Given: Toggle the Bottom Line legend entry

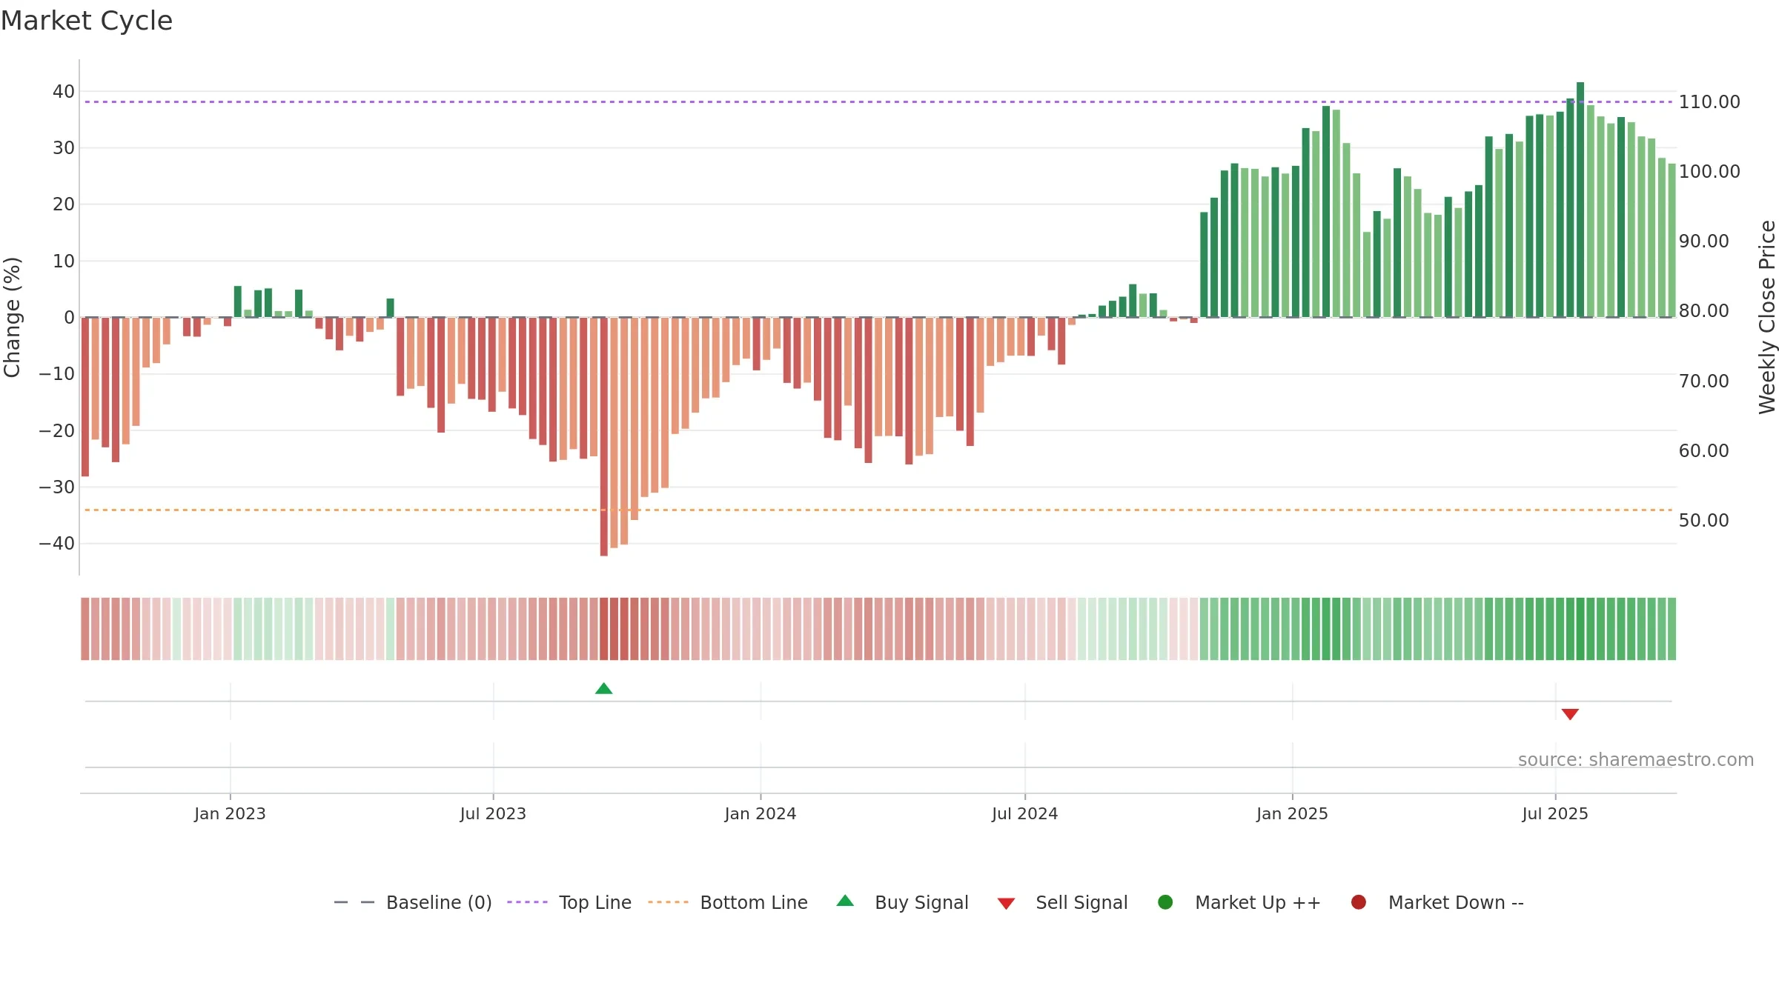Looking at the screenshot, I should point(728,902).
